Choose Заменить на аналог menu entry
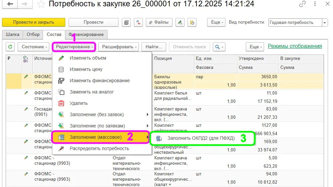This screenshot has height=187, width=333. (x=102, y=92)
